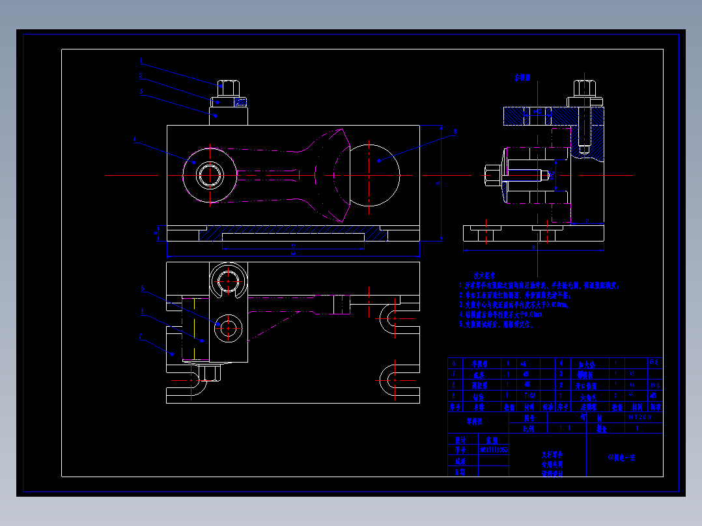Viewport: 702px width, 526px height.
Task: Click callout number 4 beside the front view circle
Action: [135, 140]
